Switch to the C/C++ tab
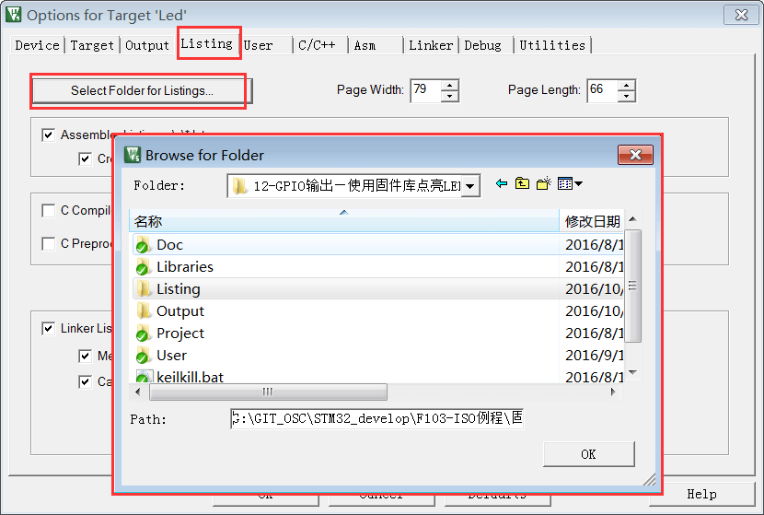Screen dimensions: 764x515 point(317,45)
